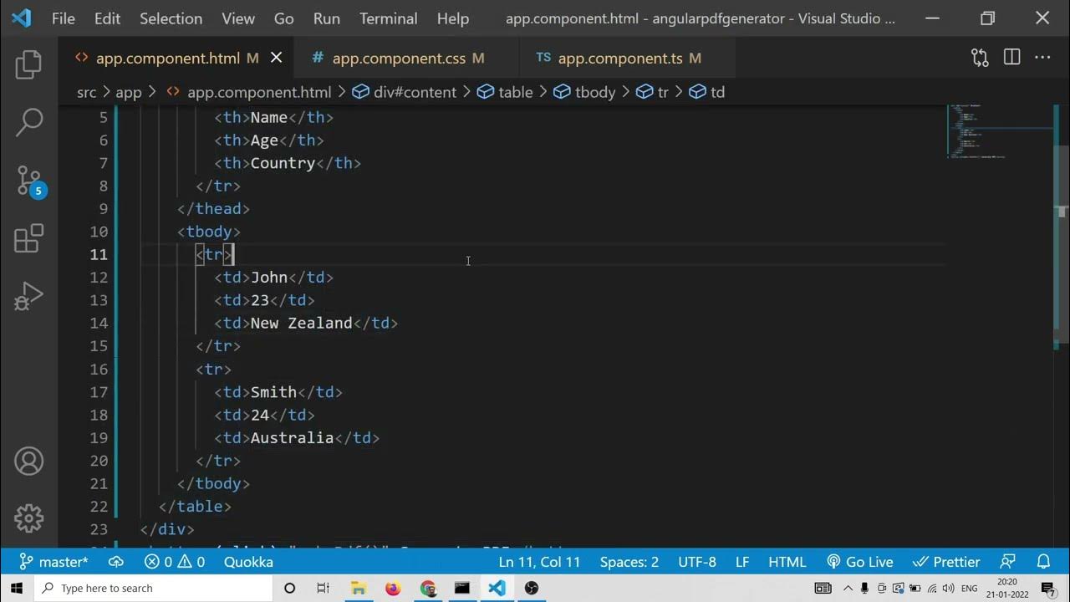The image size is (1070, 602).
Task: Toggle Go Live server in status bar
Action: pyautogui.click(x=860, y=562)
